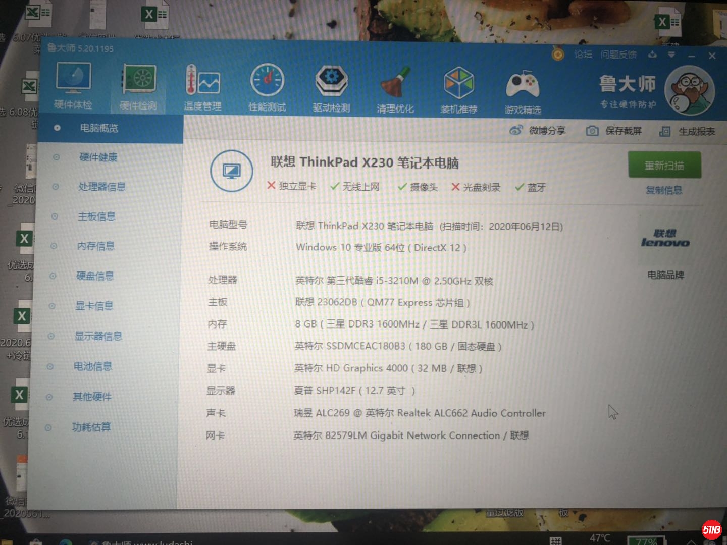The image size is (727, 545).
Task: Share results via 微博分享
Action: click(x=538, y=131)
